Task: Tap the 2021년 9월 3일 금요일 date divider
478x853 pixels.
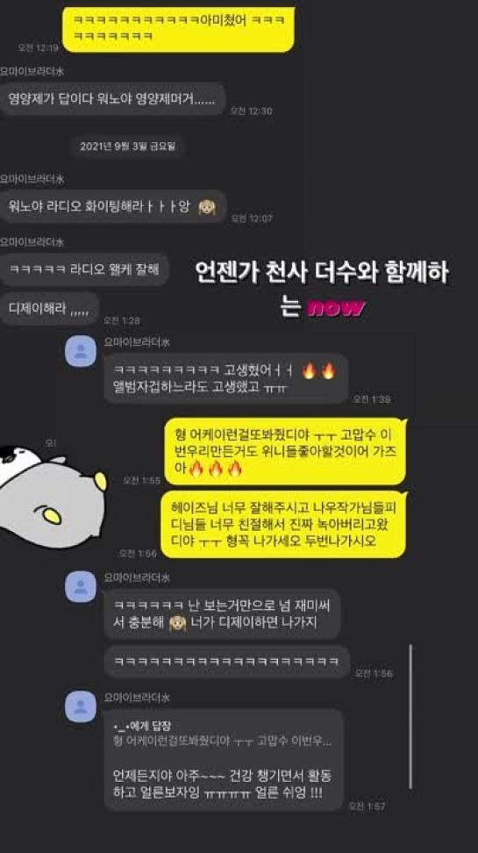Action: (x=128, y=147)
